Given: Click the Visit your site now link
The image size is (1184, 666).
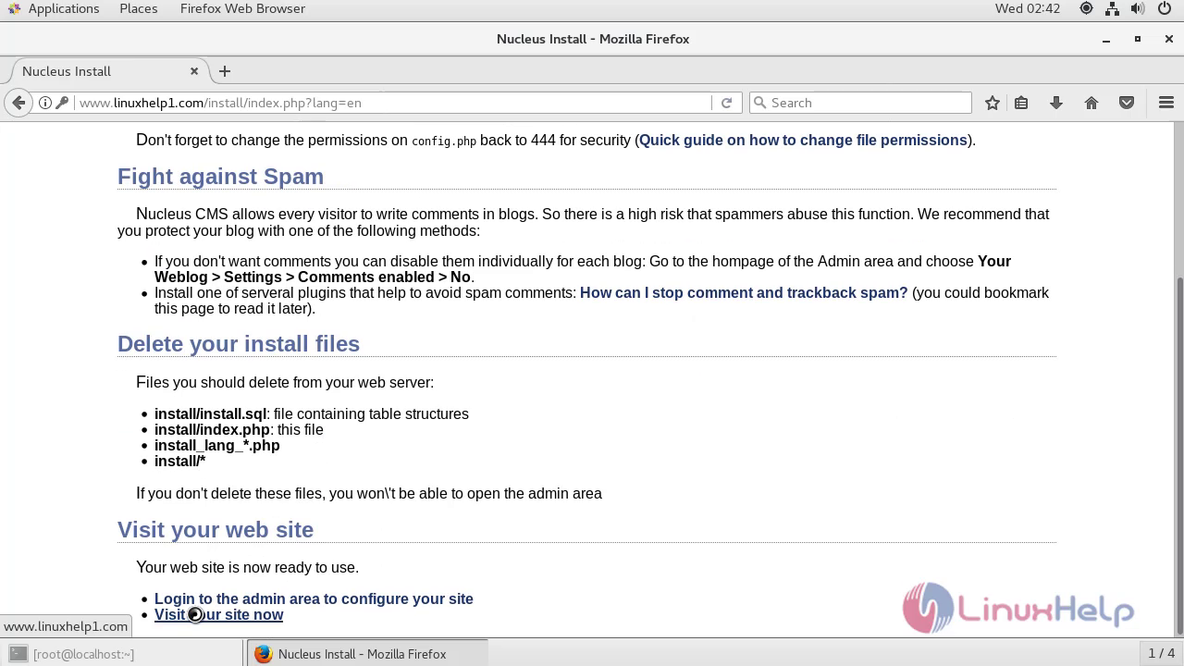Looking at the screenshot, I should pos(218,615).
